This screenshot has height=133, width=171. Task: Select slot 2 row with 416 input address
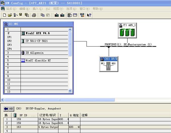click(x=87, y=123)
